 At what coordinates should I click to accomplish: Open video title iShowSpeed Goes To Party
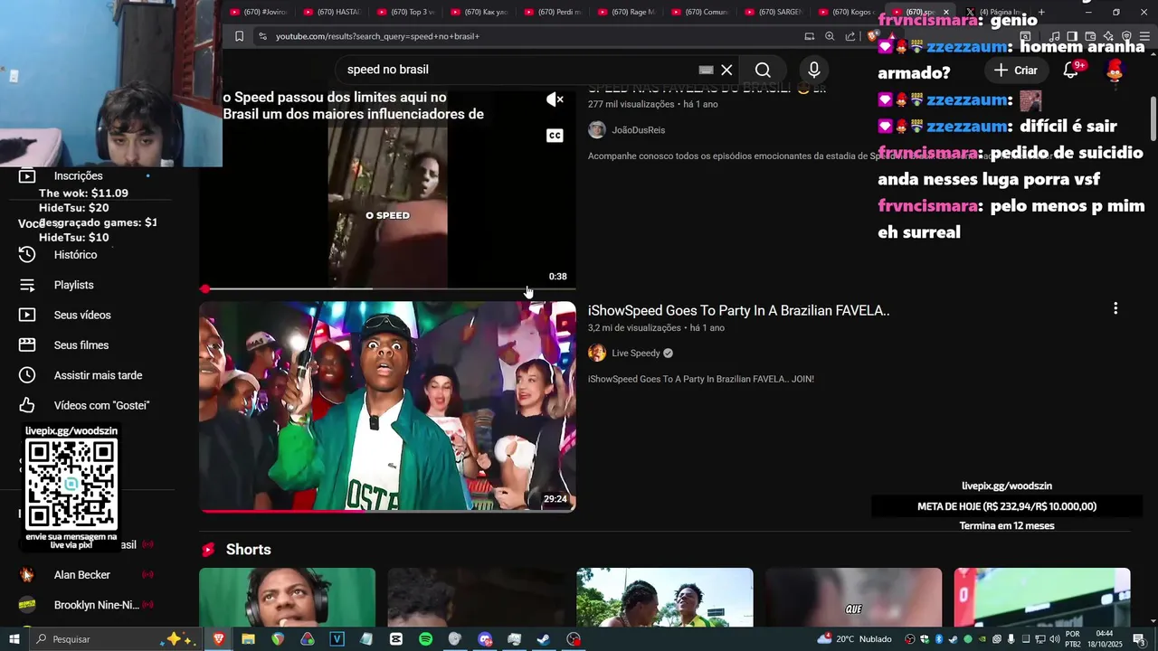tap(738, 310)
